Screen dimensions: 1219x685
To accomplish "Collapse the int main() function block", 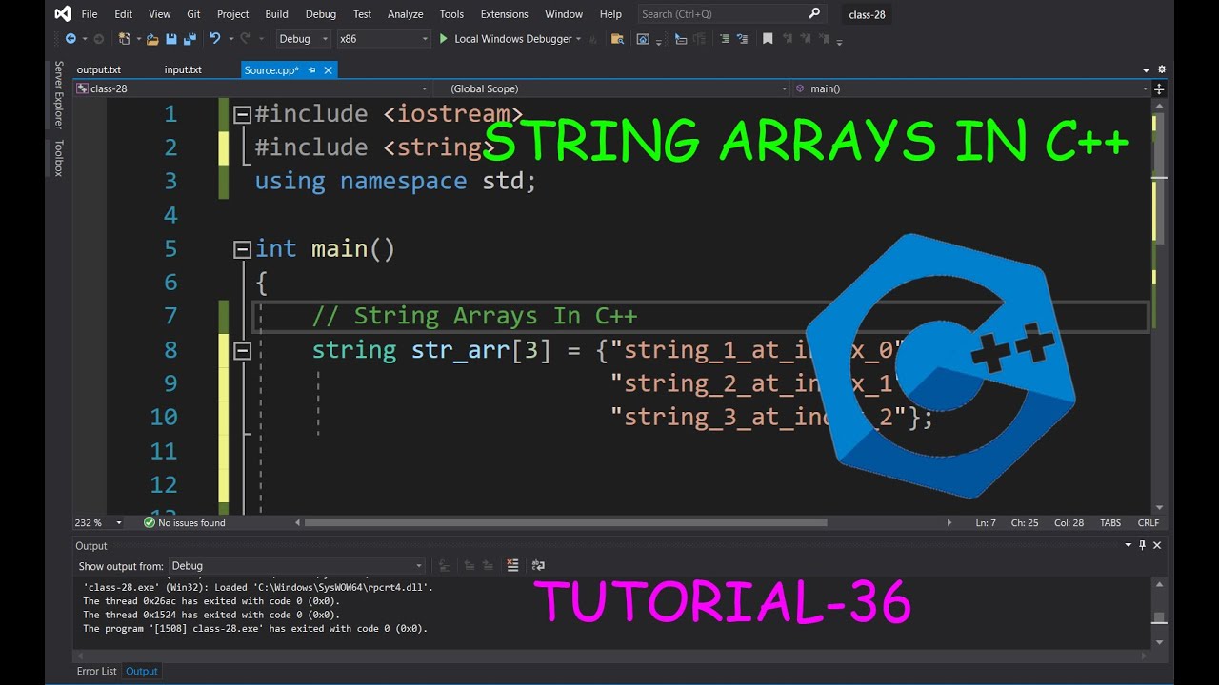I will [x=242, y=249].
